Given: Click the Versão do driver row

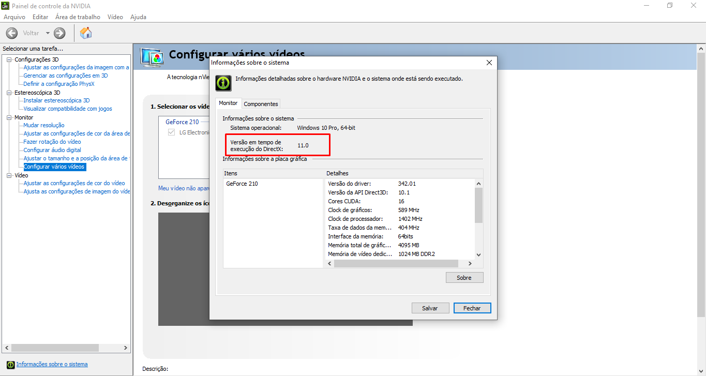Looking at the screenshot, I should pos(400,184).
